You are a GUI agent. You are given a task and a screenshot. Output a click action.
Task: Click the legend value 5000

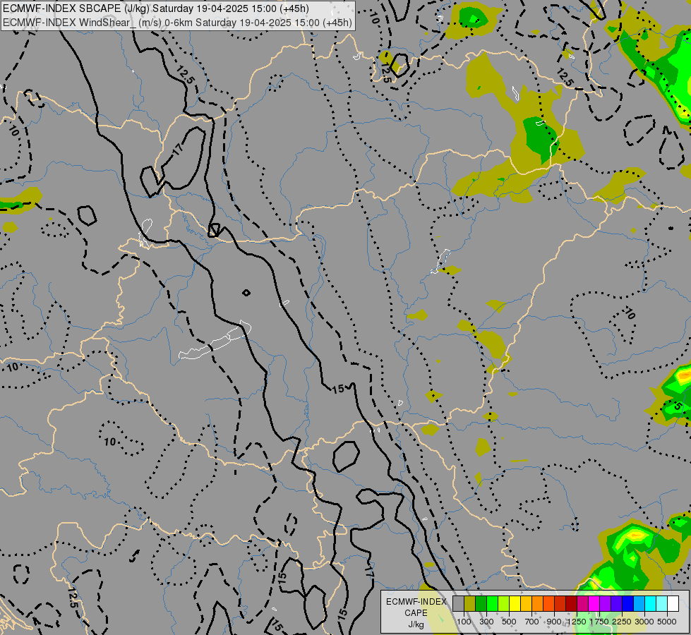pos(667,622)
